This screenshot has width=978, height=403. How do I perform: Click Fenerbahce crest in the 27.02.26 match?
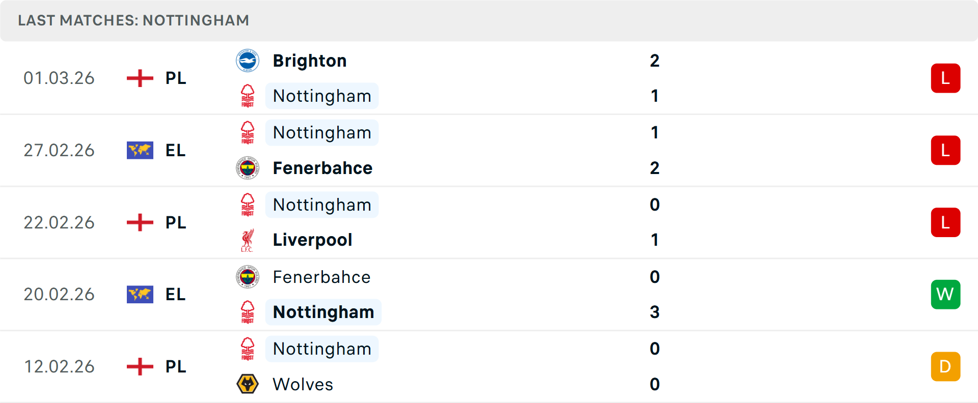pos(248,168)
